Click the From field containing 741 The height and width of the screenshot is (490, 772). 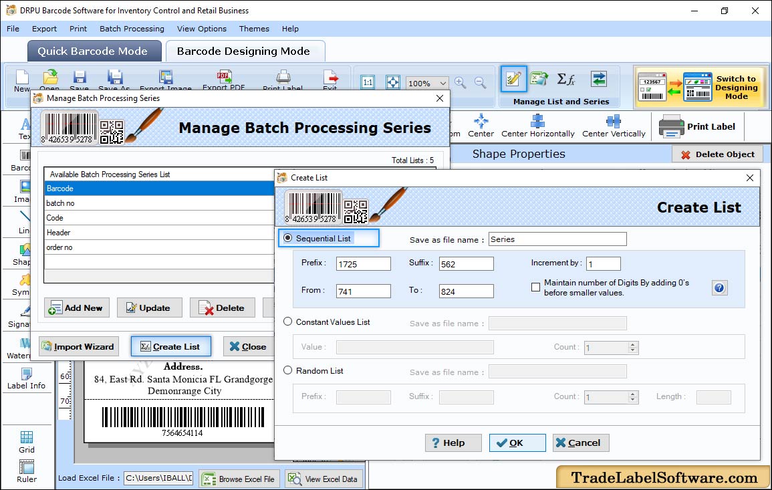(x=364, y=291)
